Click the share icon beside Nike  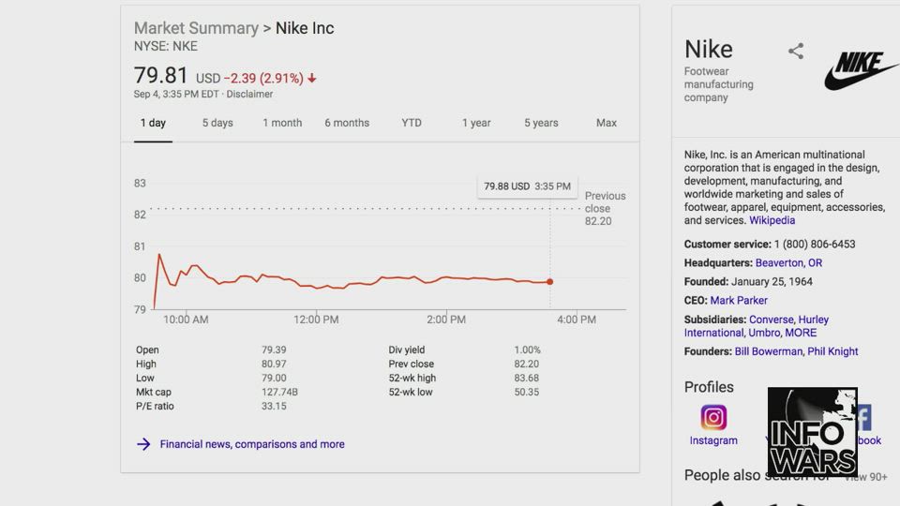796,52
